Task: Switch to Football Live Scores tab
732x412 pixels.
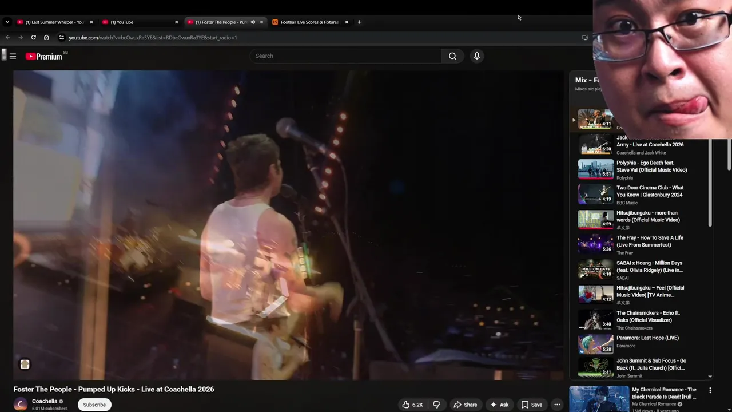Action: coord(311,22)
